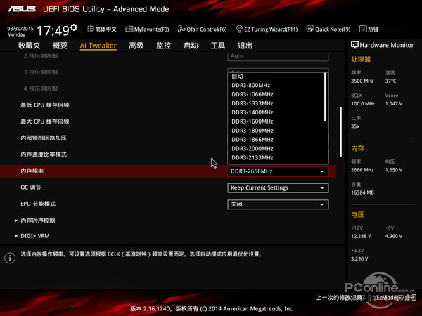Click the 35x ratio value

click(355, 126)
